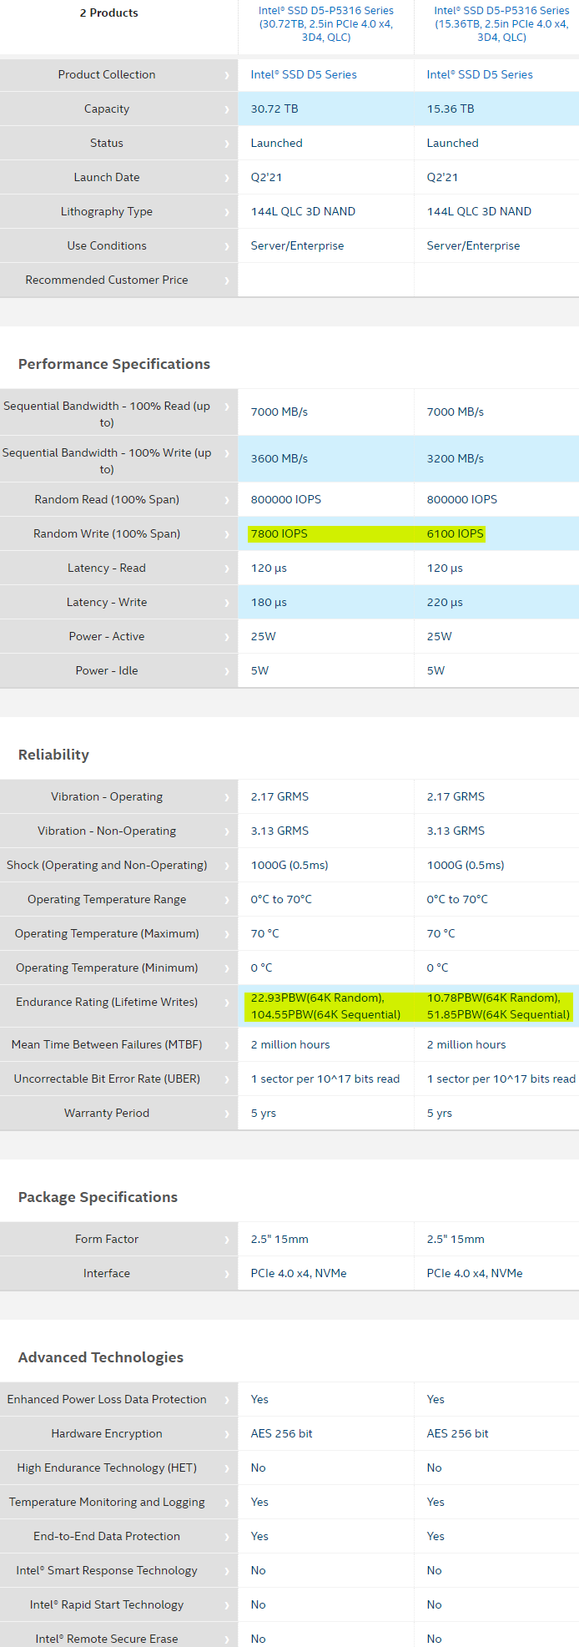This screenshot has width=579, height=1647.
Task: Click the highlighted 6100 IOPS value
Action: (456, 533)
